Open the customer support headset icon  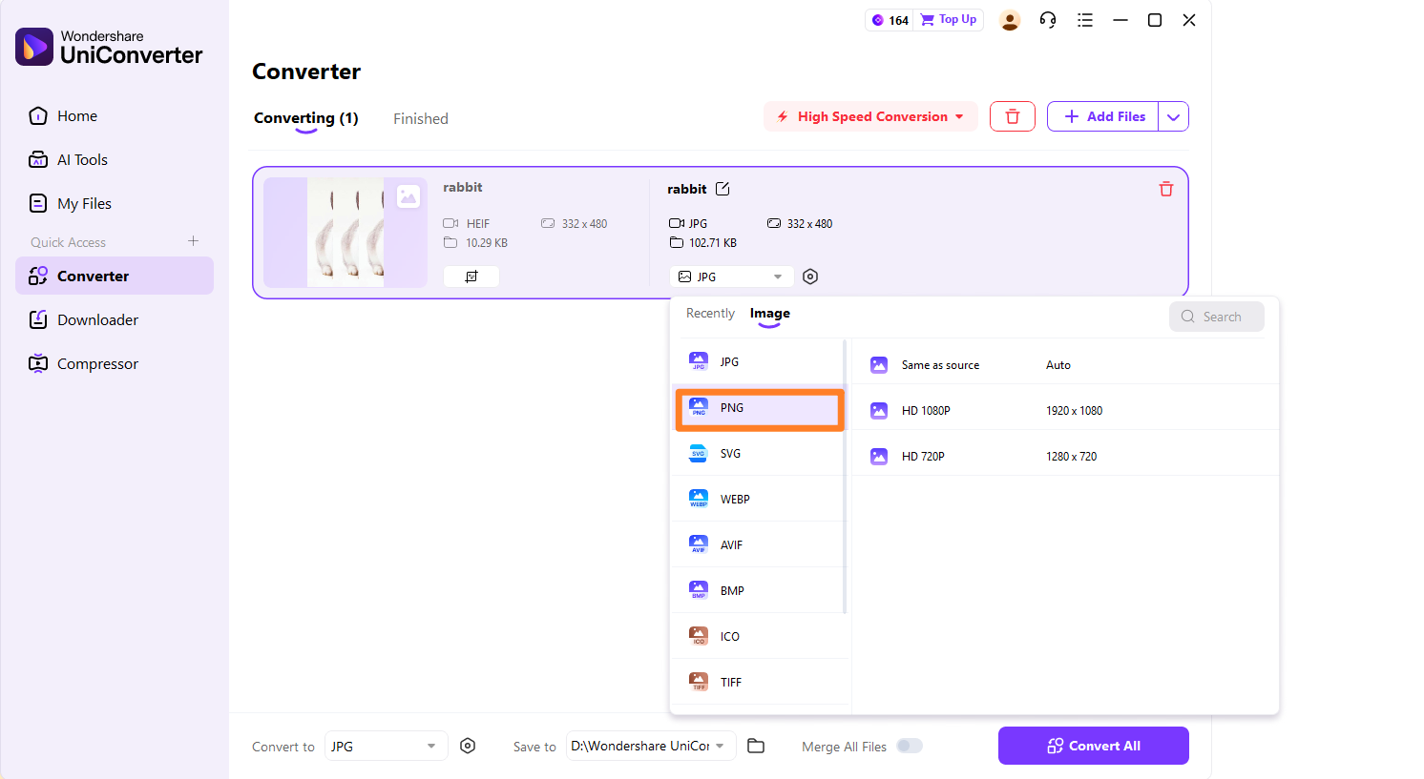tap(1047, 20)
